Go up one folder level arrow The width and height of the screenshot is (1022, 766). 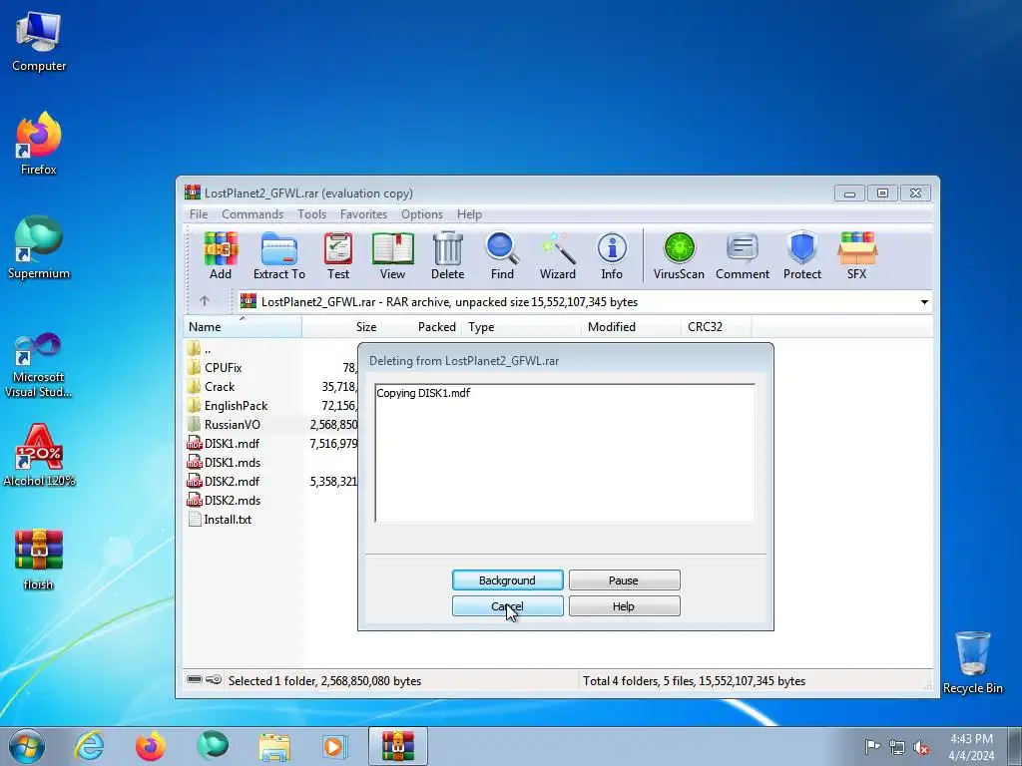click(204, 301)
